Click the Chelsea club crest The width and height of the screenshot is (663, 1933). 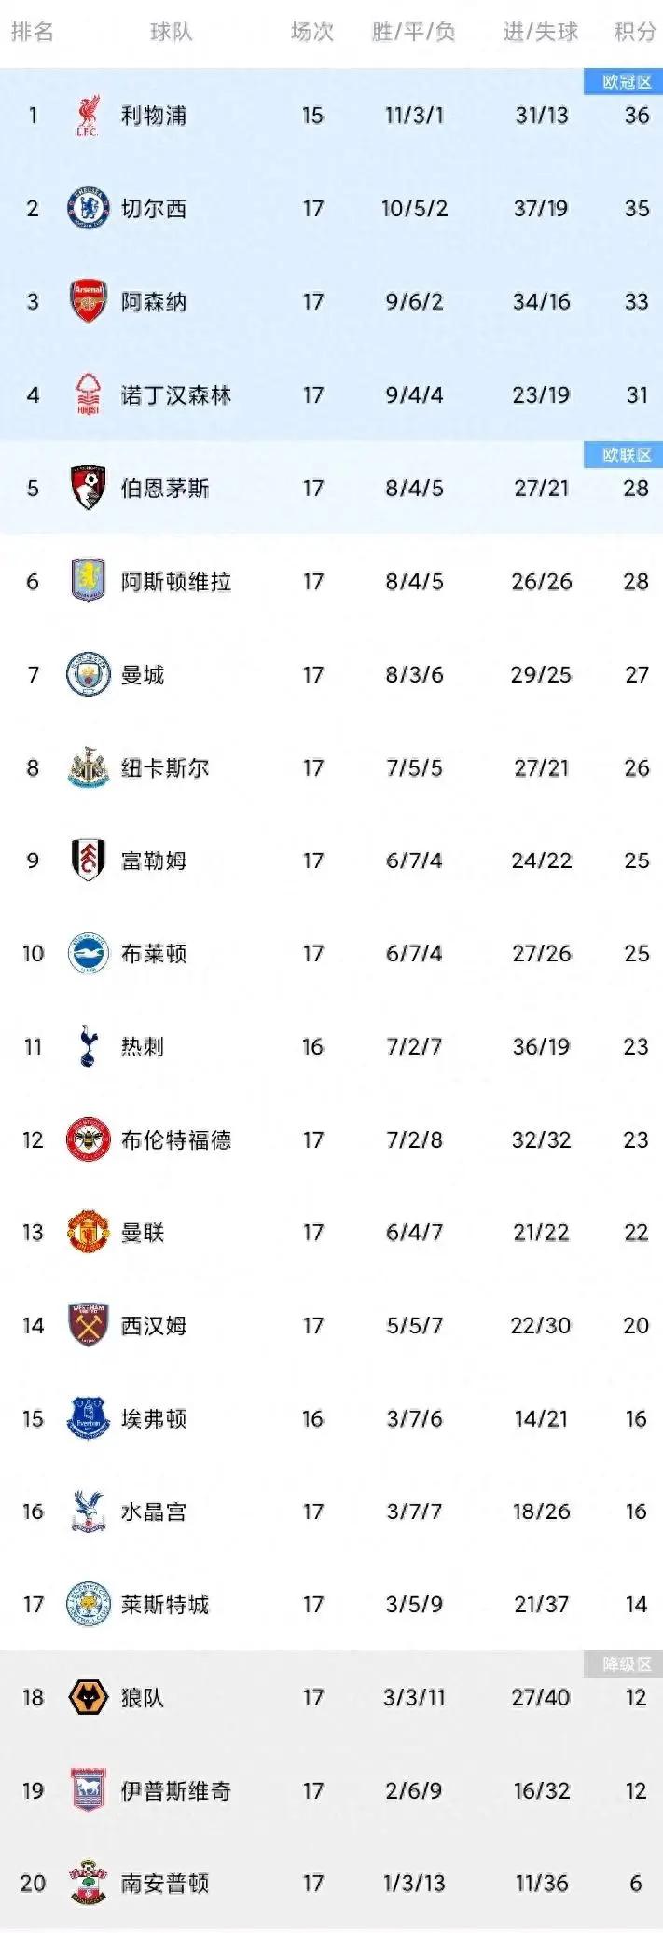(x=89, y=208)
